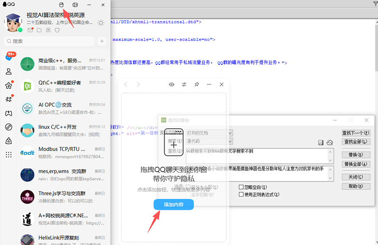The image size is (378, 245).
Task: Open the music disc icon in QQ sidebar
Action: (9, 127)
